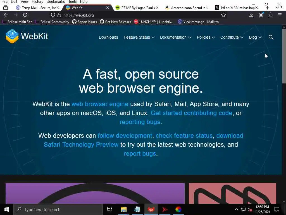The width and height of the screenshot is (286, 215).
Task: Open View message - Mail.tm bookmark
Action: click(x=198, y=22)
